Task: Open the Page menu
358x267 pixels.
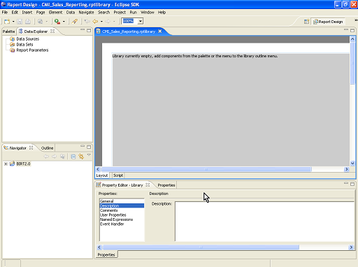Action: (x=41, y=13)
